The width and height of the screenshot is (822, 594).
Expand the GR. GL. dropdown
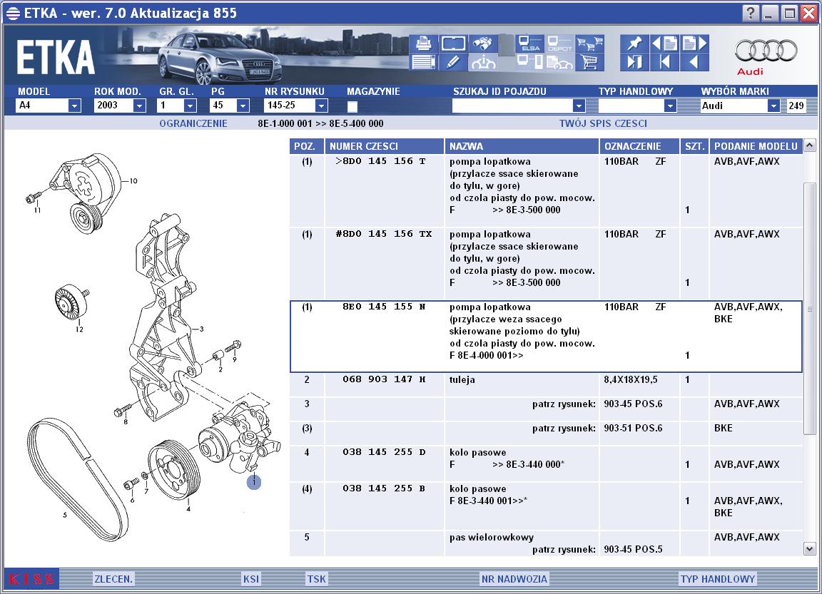190,106
